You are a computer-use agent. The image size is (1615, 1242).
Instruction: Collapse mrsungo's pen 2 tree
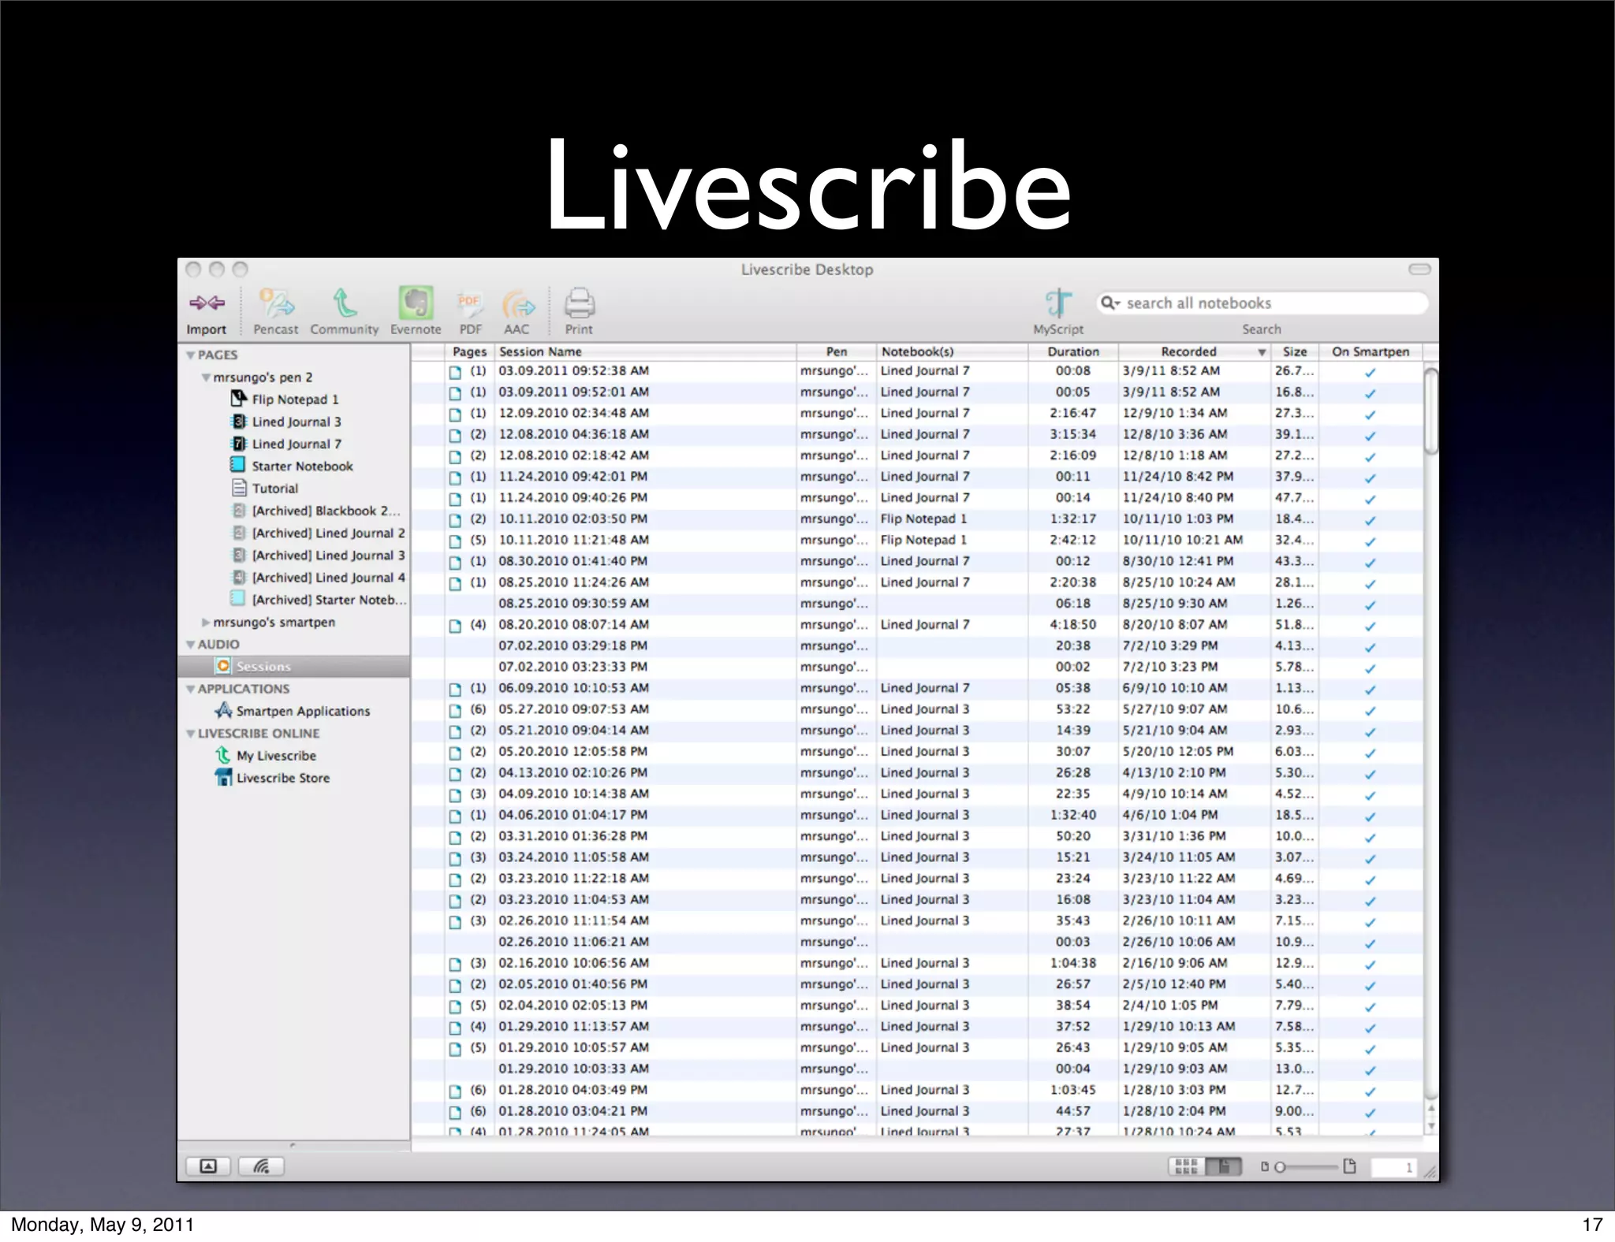tap(206, 377)
